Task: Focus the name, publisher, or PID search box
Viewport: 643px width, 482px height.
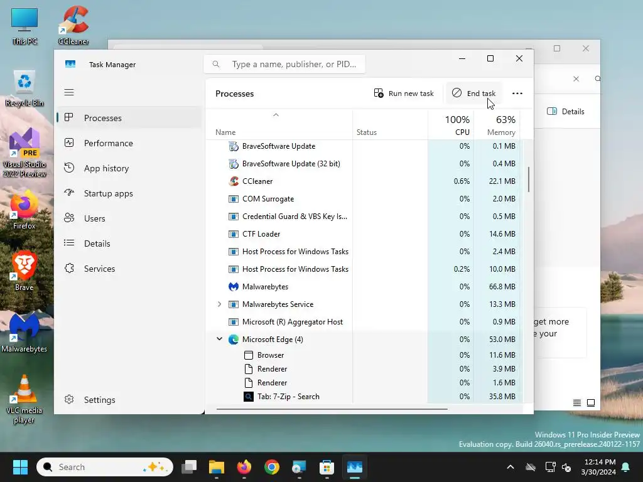Action: click(284, 65)
